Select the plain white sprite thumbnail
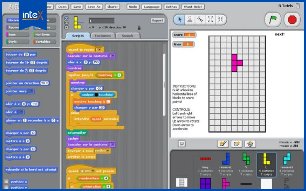306x191 pixels. pos(266,183)
